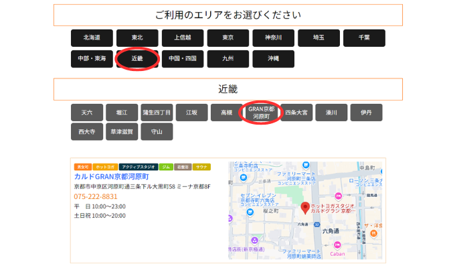Click the 近畿 area button
The image size is (455, 268).
(137, 59)
